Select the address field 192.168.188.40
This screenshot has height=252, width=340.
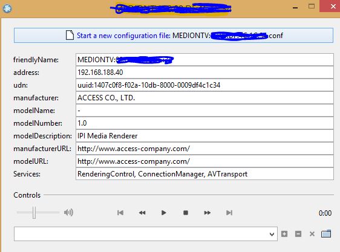(204, 73)
